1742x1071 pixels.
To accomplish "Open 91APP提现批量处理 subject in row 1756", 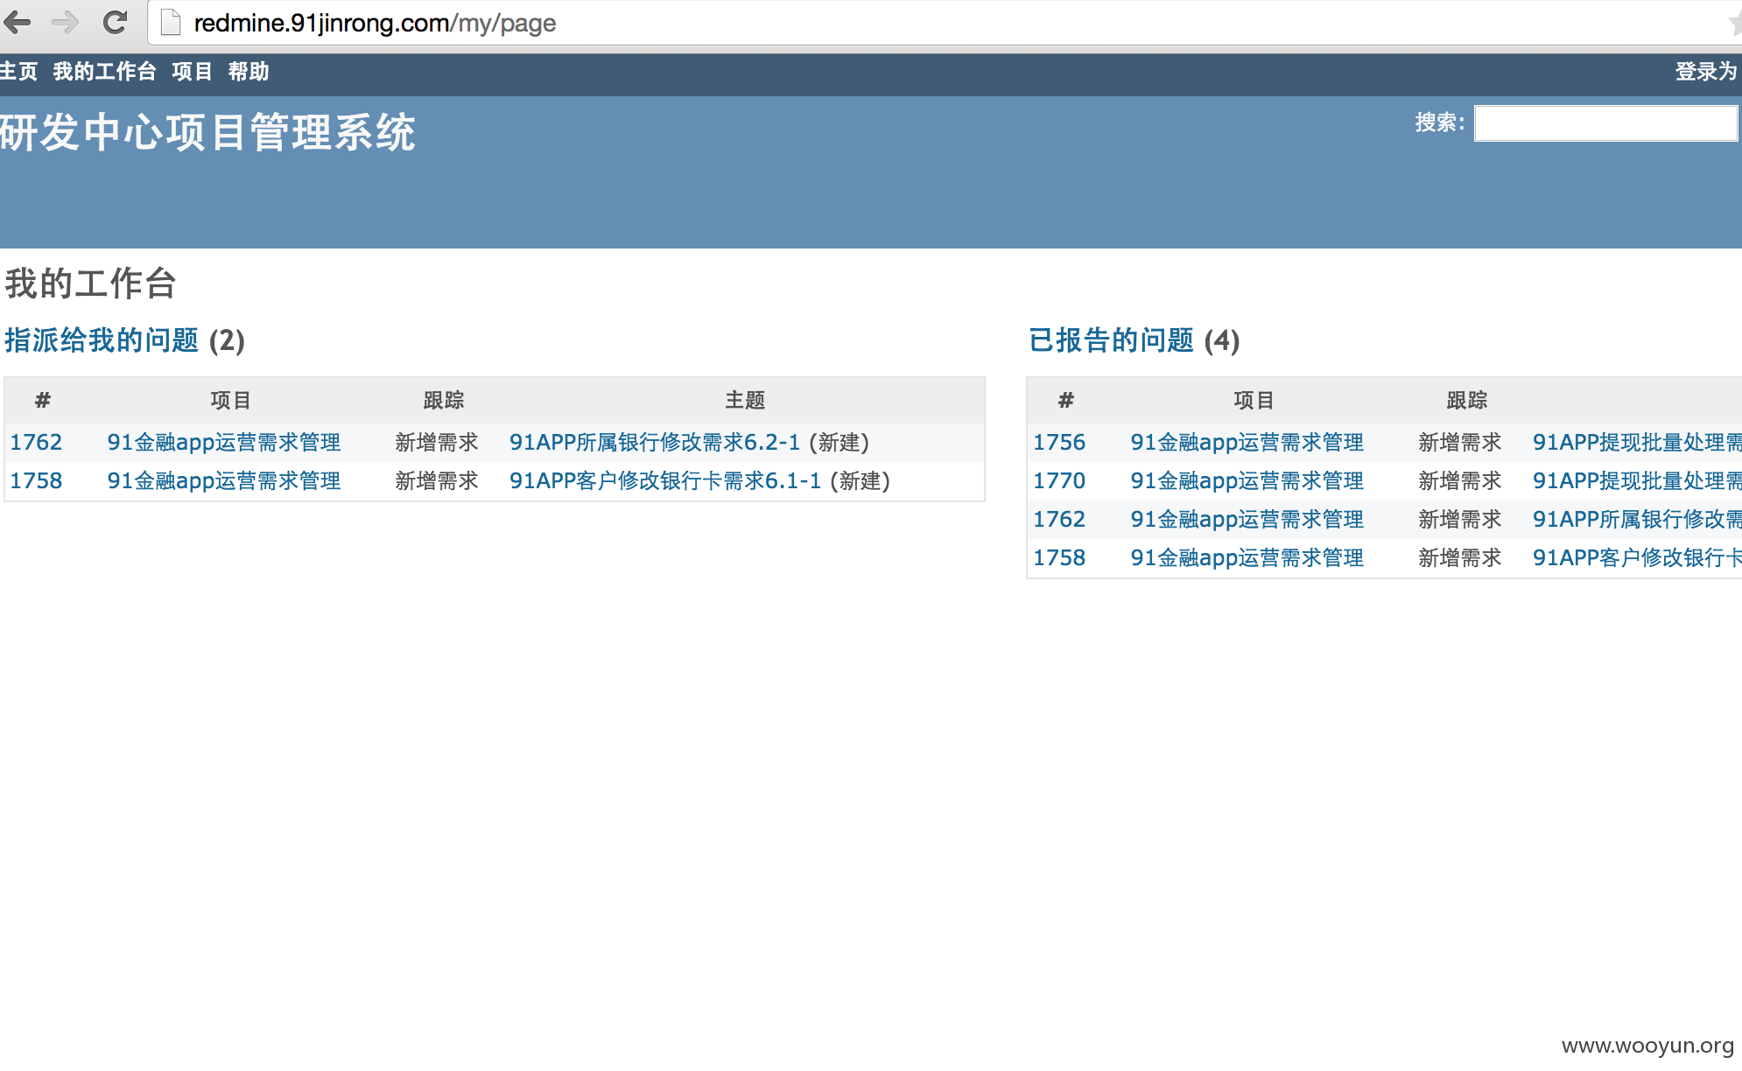I will coord(1637,443).
